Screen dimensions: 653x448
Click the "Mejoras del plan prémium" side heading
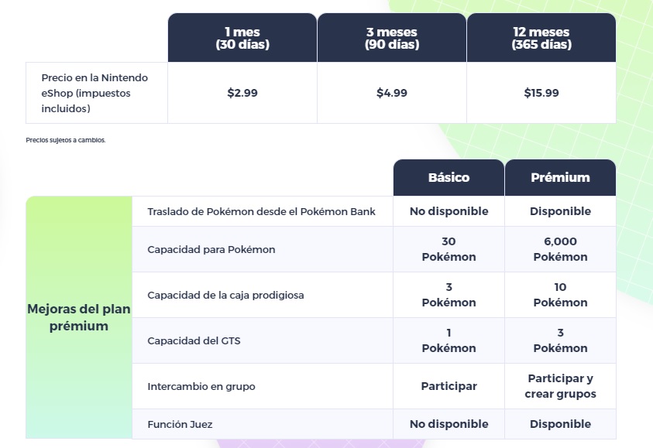coord(78,317)
